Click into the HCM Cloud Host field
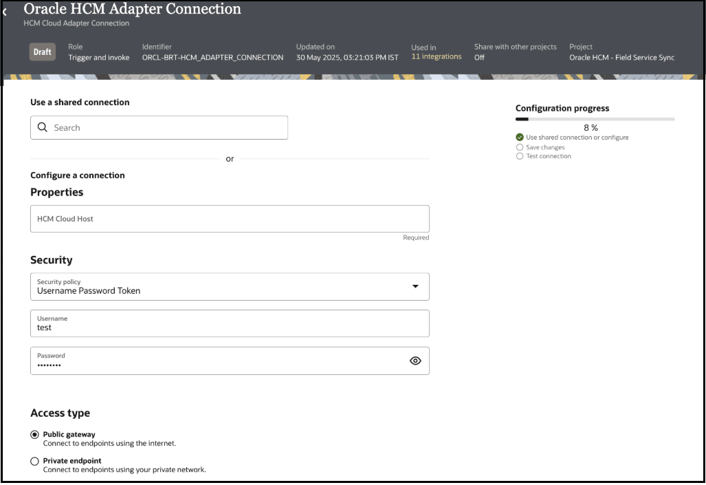 click(x=230, y=219)
